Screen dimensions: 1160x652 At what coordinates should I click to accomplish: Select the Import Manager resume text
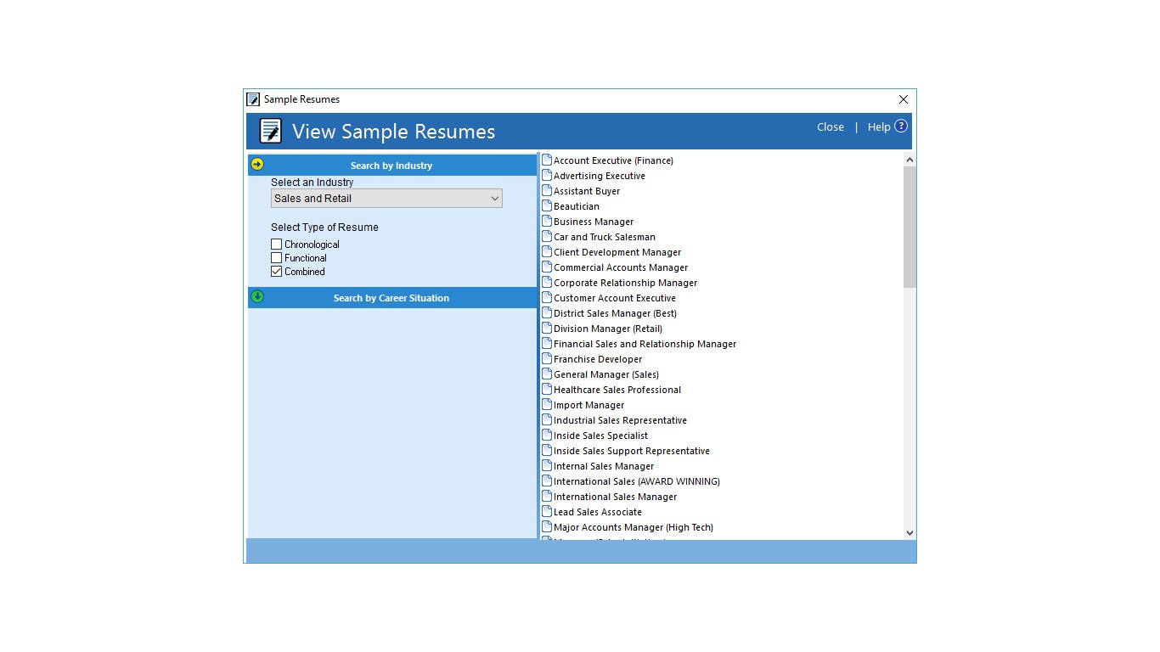(x=588, y=405)
